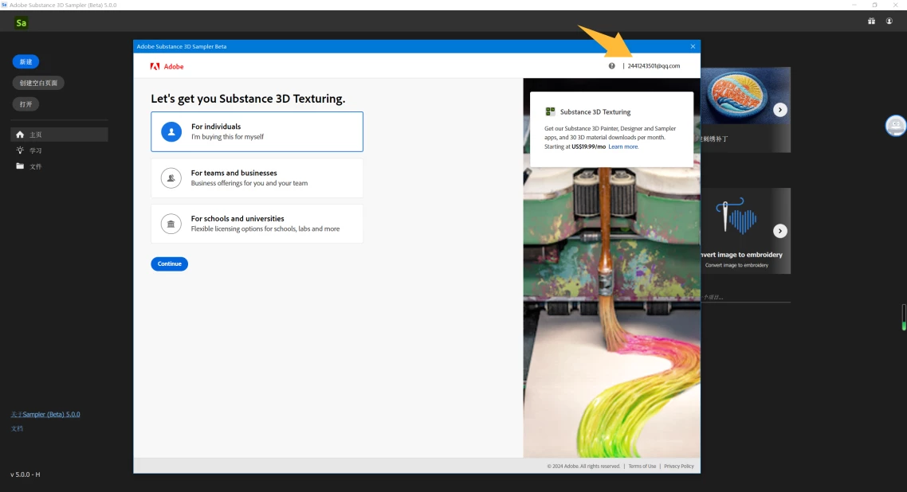Open the 主页 home menu item

(x=59, y=135)
